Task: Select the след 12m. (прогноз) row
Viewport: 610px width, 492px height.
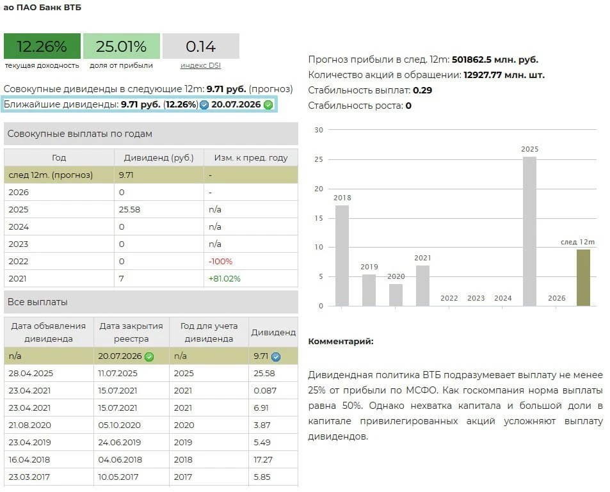Action: 151,175
